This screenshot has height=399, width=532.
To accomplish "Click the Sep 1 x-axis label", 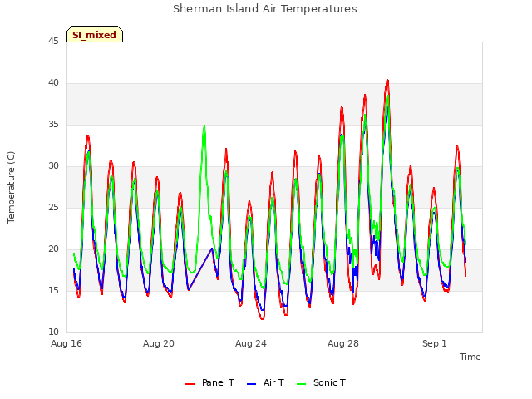I will [x=435, y=343].
